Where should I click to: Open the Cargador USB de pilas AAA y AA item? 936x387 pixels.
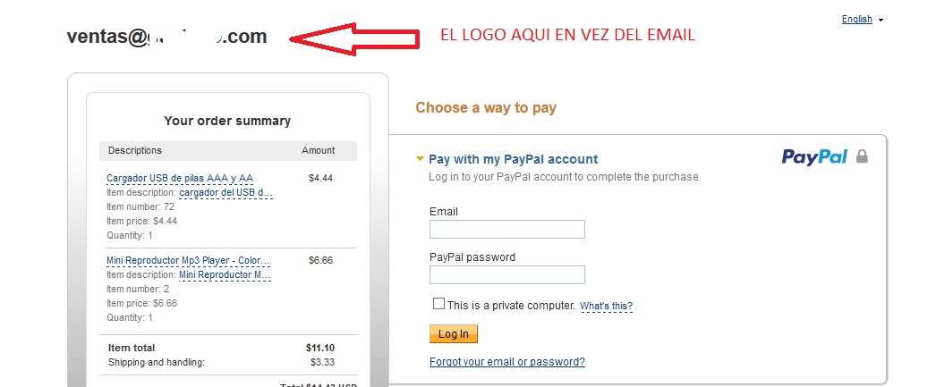[180, 178]
